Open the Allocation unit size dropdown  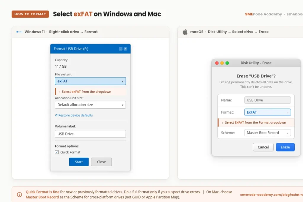[90, 105]
